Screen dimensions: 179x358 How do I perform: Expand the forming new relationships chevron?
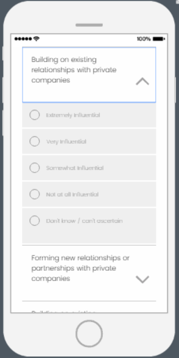click(x=142, y=280)
